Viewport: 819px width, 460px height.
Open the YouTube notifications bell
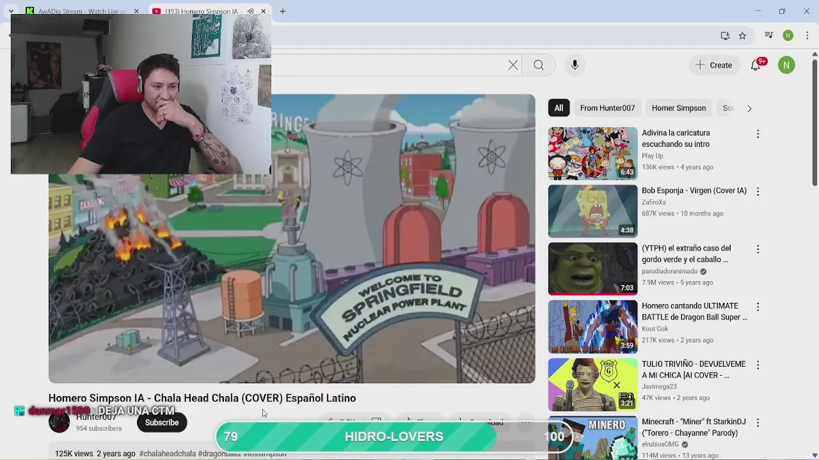[x=756, y=65]
